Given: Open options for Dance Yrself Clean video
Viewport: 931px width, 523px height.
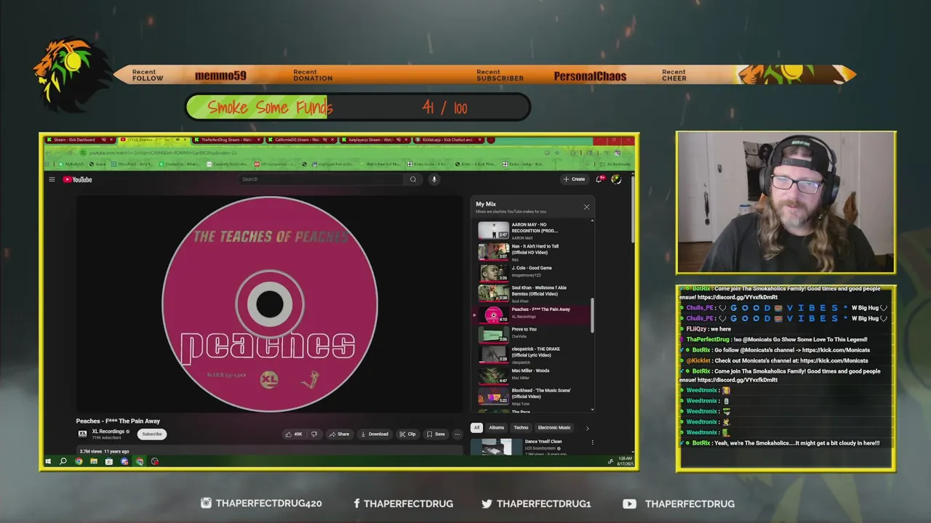Looking at the screenshot, I should click(x=592, y=442).
